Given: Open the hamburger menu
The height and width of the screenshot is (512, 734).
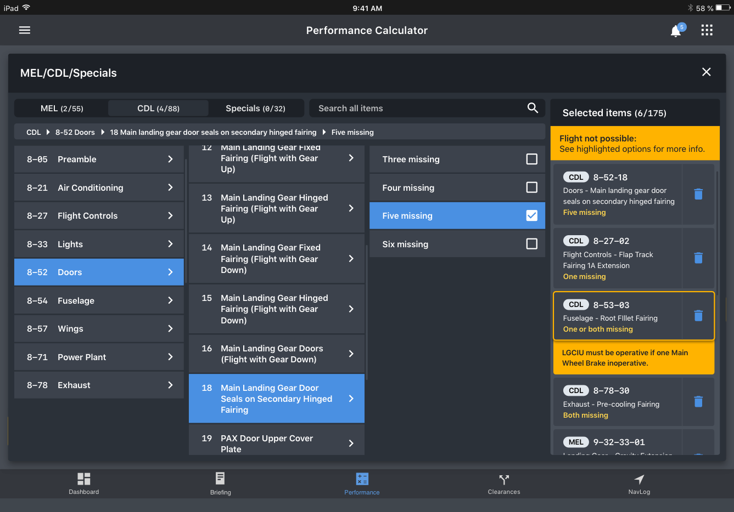Looking at the screenshot, I should [x=25, y=30].
